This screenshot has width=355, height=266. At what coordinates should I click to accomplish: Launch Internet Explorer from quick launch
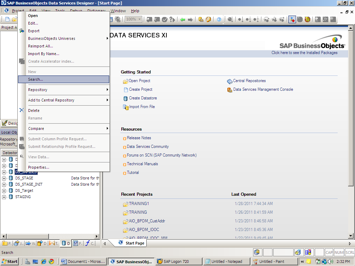coord(43,261)
